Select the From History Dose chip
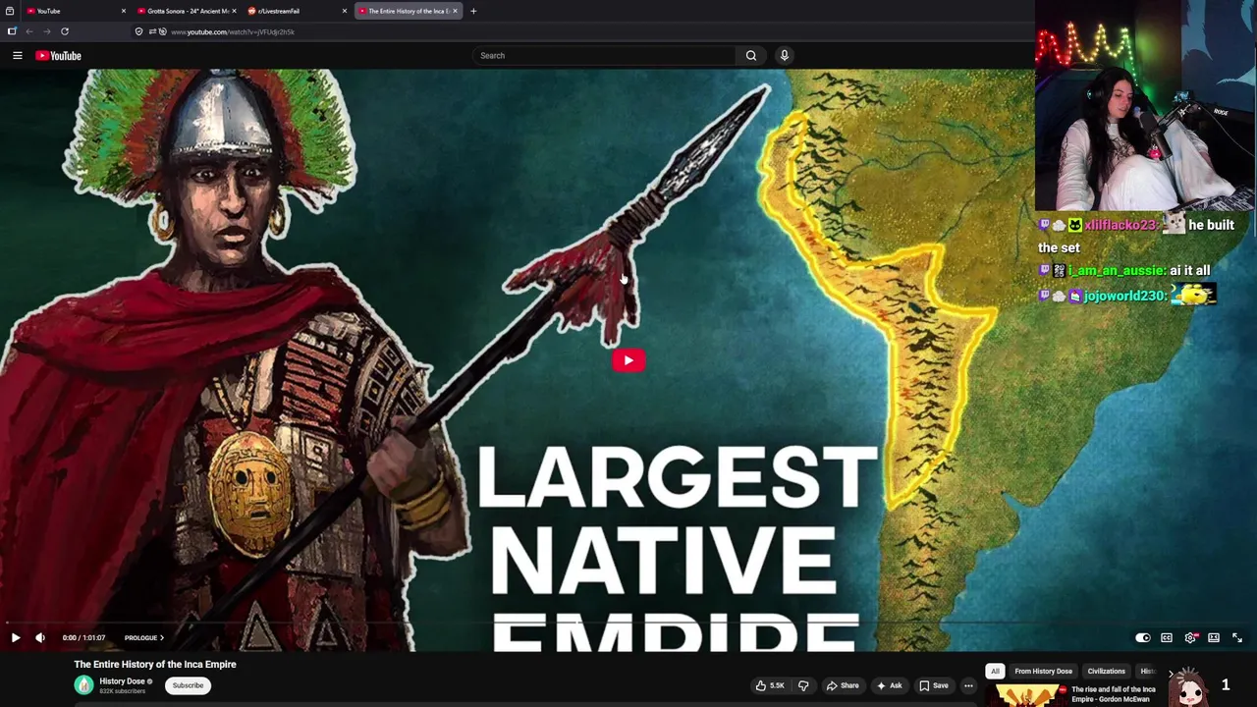This screenshot has height=707, width=1257. pyautogui.click(x=1043, y=672)
